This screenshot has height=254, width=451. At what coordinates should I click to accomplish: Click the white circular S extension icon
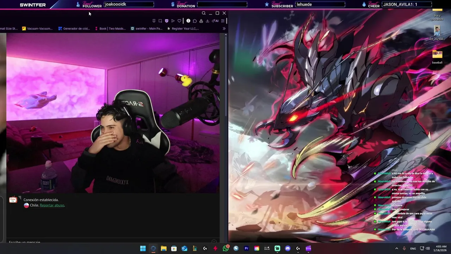coord(189,21)
